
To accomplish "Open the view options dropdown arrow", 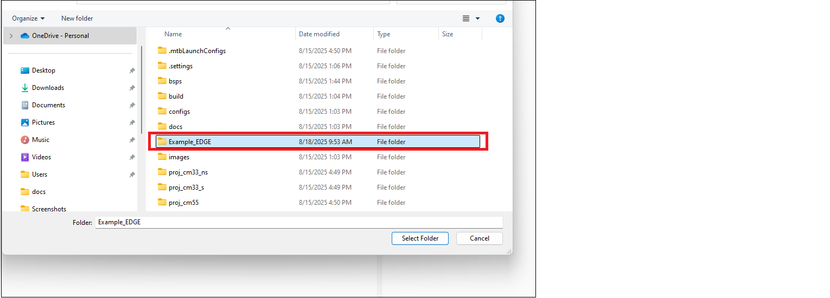I will (x=478, y=18).
